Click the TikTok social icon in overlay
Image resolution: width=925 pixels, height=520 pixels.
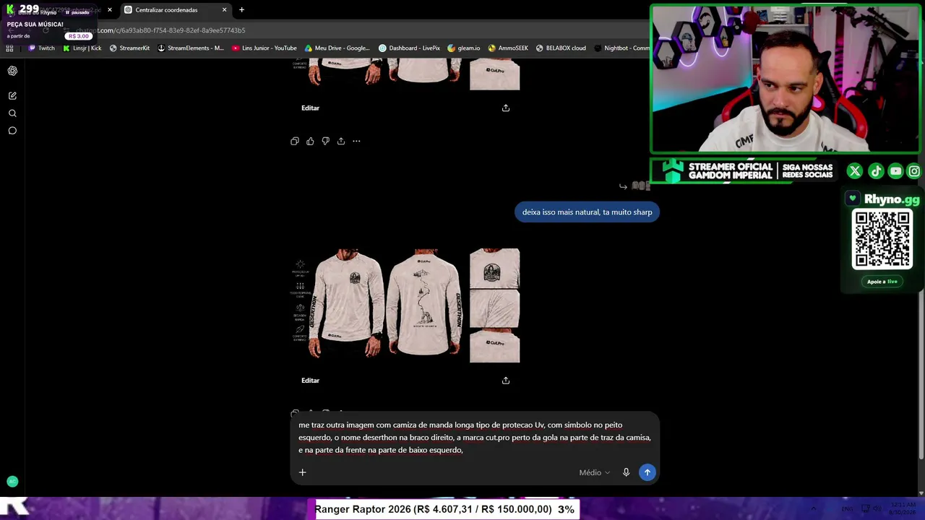(875, 171)
